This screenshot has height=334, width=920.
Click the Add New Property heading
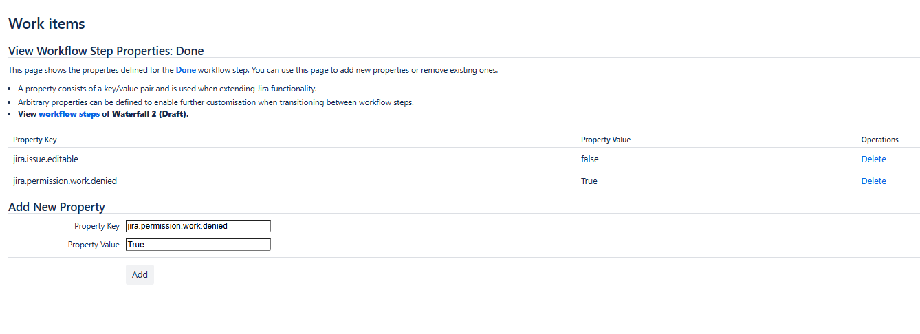(x=56, y=207)
